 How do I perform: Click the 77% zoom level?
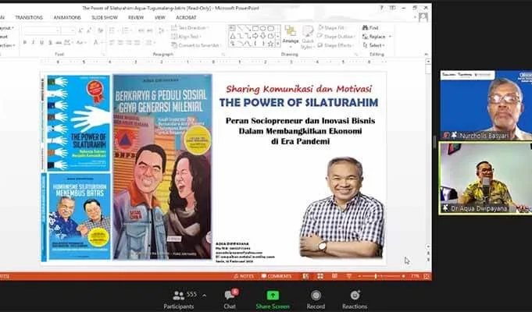coord(415,276)
